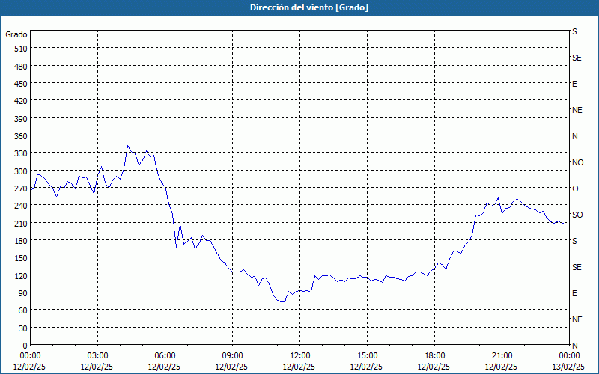Screen dimensions: 599x374
Task: Click the chart title "Dirección del viento [Grado]"
Action: [x=309, y=7]
